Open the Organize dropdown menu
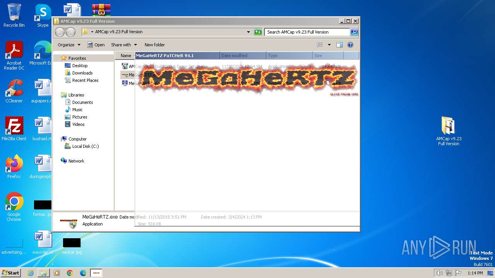 [x=69, y=45]
